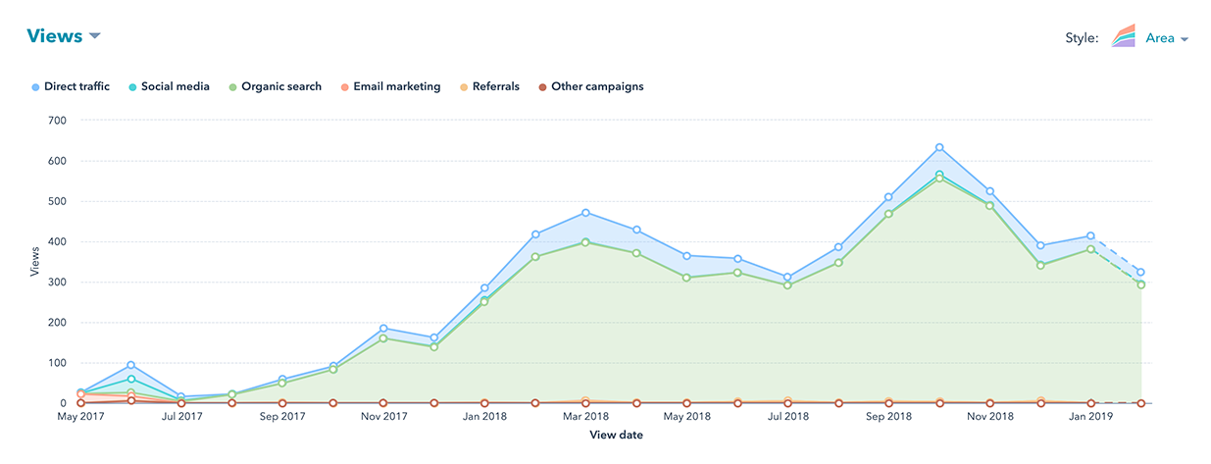Screen dimensions: 1211x464
Task: Toggle Email marketing series in legend
Action: [390, 86]
